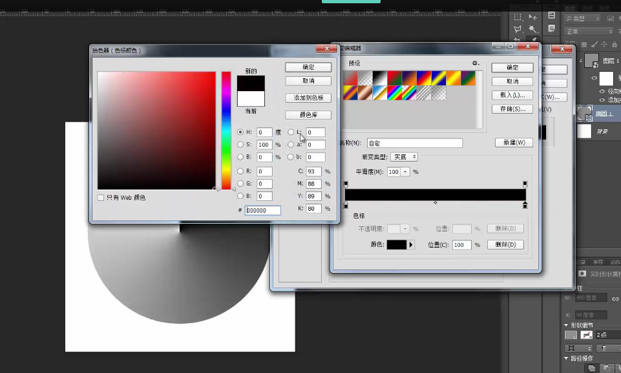The height and width of the screenshot is (373, 621).
Task: Toggle visibility eye of 径向 effect
Action: pyautogui.click(x=602, y=91)
